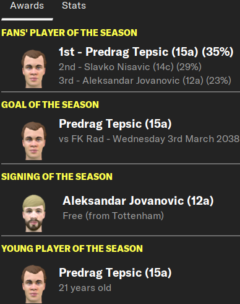
Task: Click Free (from Tottenham) transfer detail
Action: (x=113, y=216)
